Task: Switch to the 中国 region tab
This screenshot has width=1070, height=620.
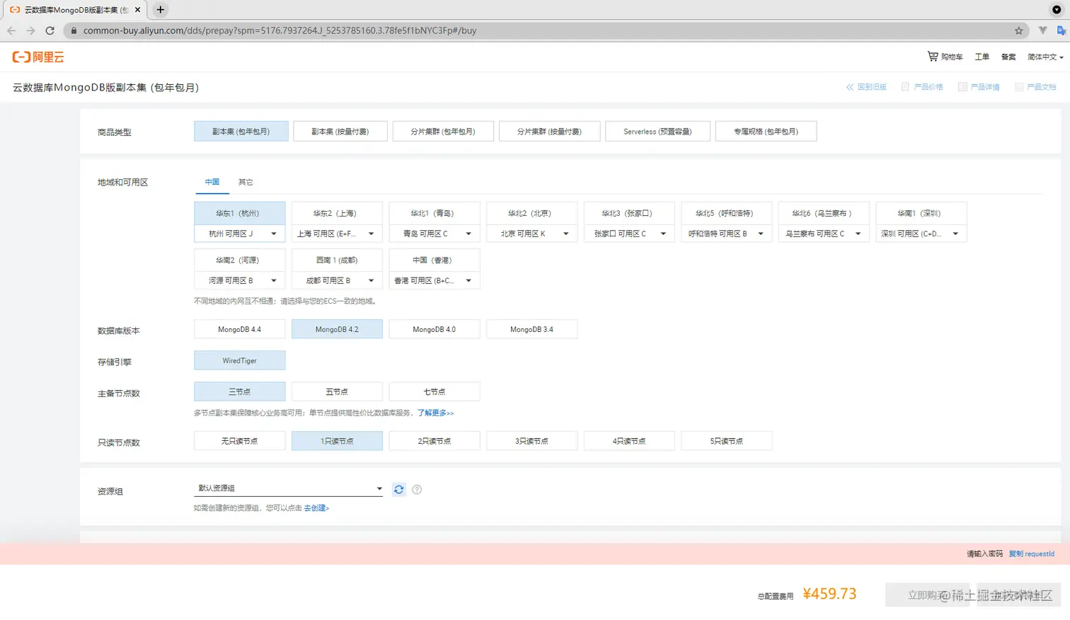Action: [212, 182]
